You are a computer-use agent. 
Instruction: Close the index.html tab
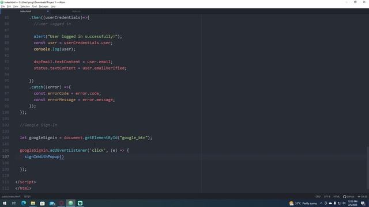48,11
